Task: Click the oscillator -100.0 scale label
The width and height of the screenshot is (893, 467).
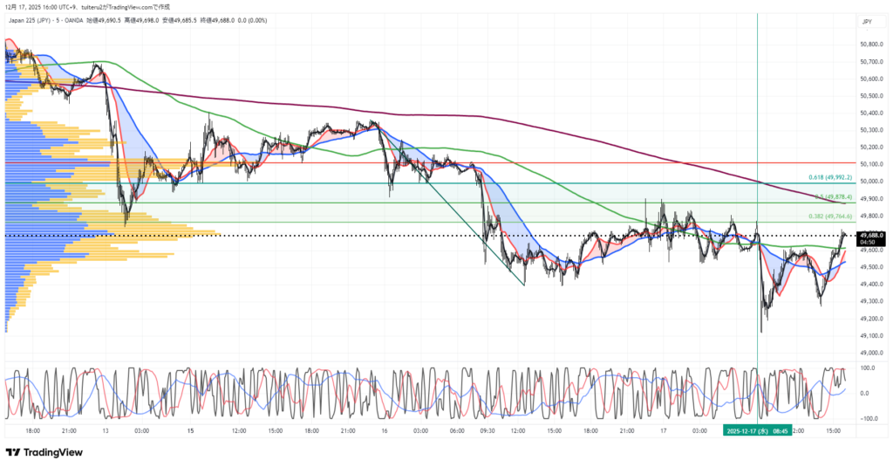Action: (x=869, y=418)
